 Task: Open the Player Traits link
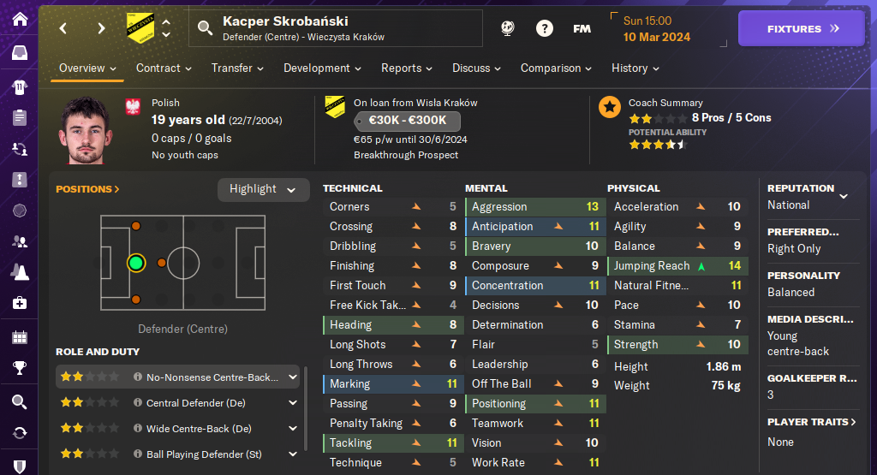point(812,422)
